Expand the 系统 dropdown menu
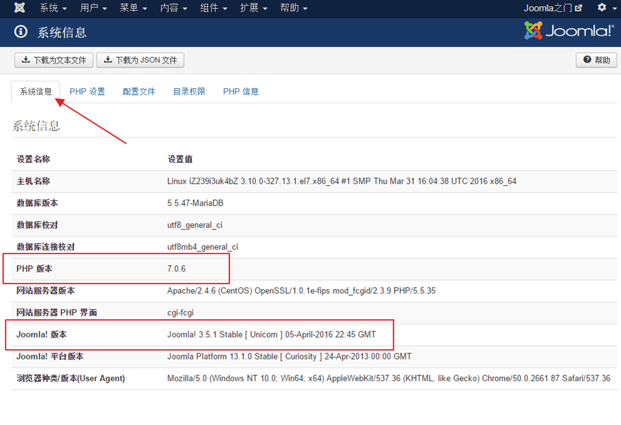Viewport: 621px width, 425px height. [53, 8]
